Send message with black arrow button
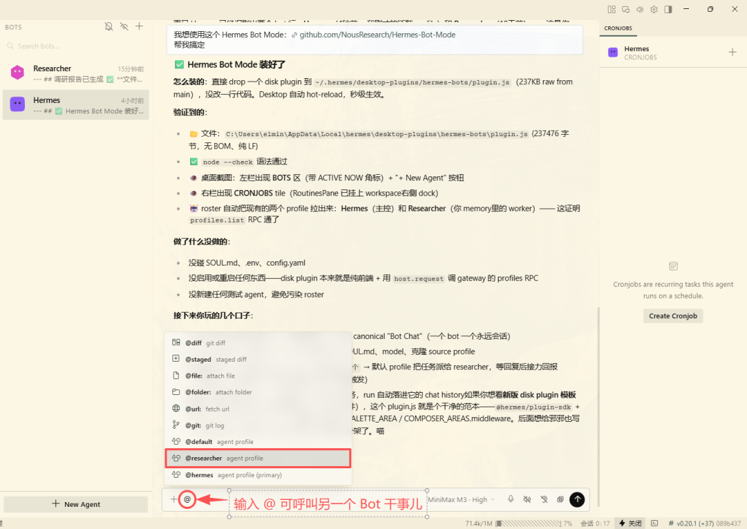Image resolution: width=747 pixels, height=529 pixels. pyautogui.click(x=577, y=499)
